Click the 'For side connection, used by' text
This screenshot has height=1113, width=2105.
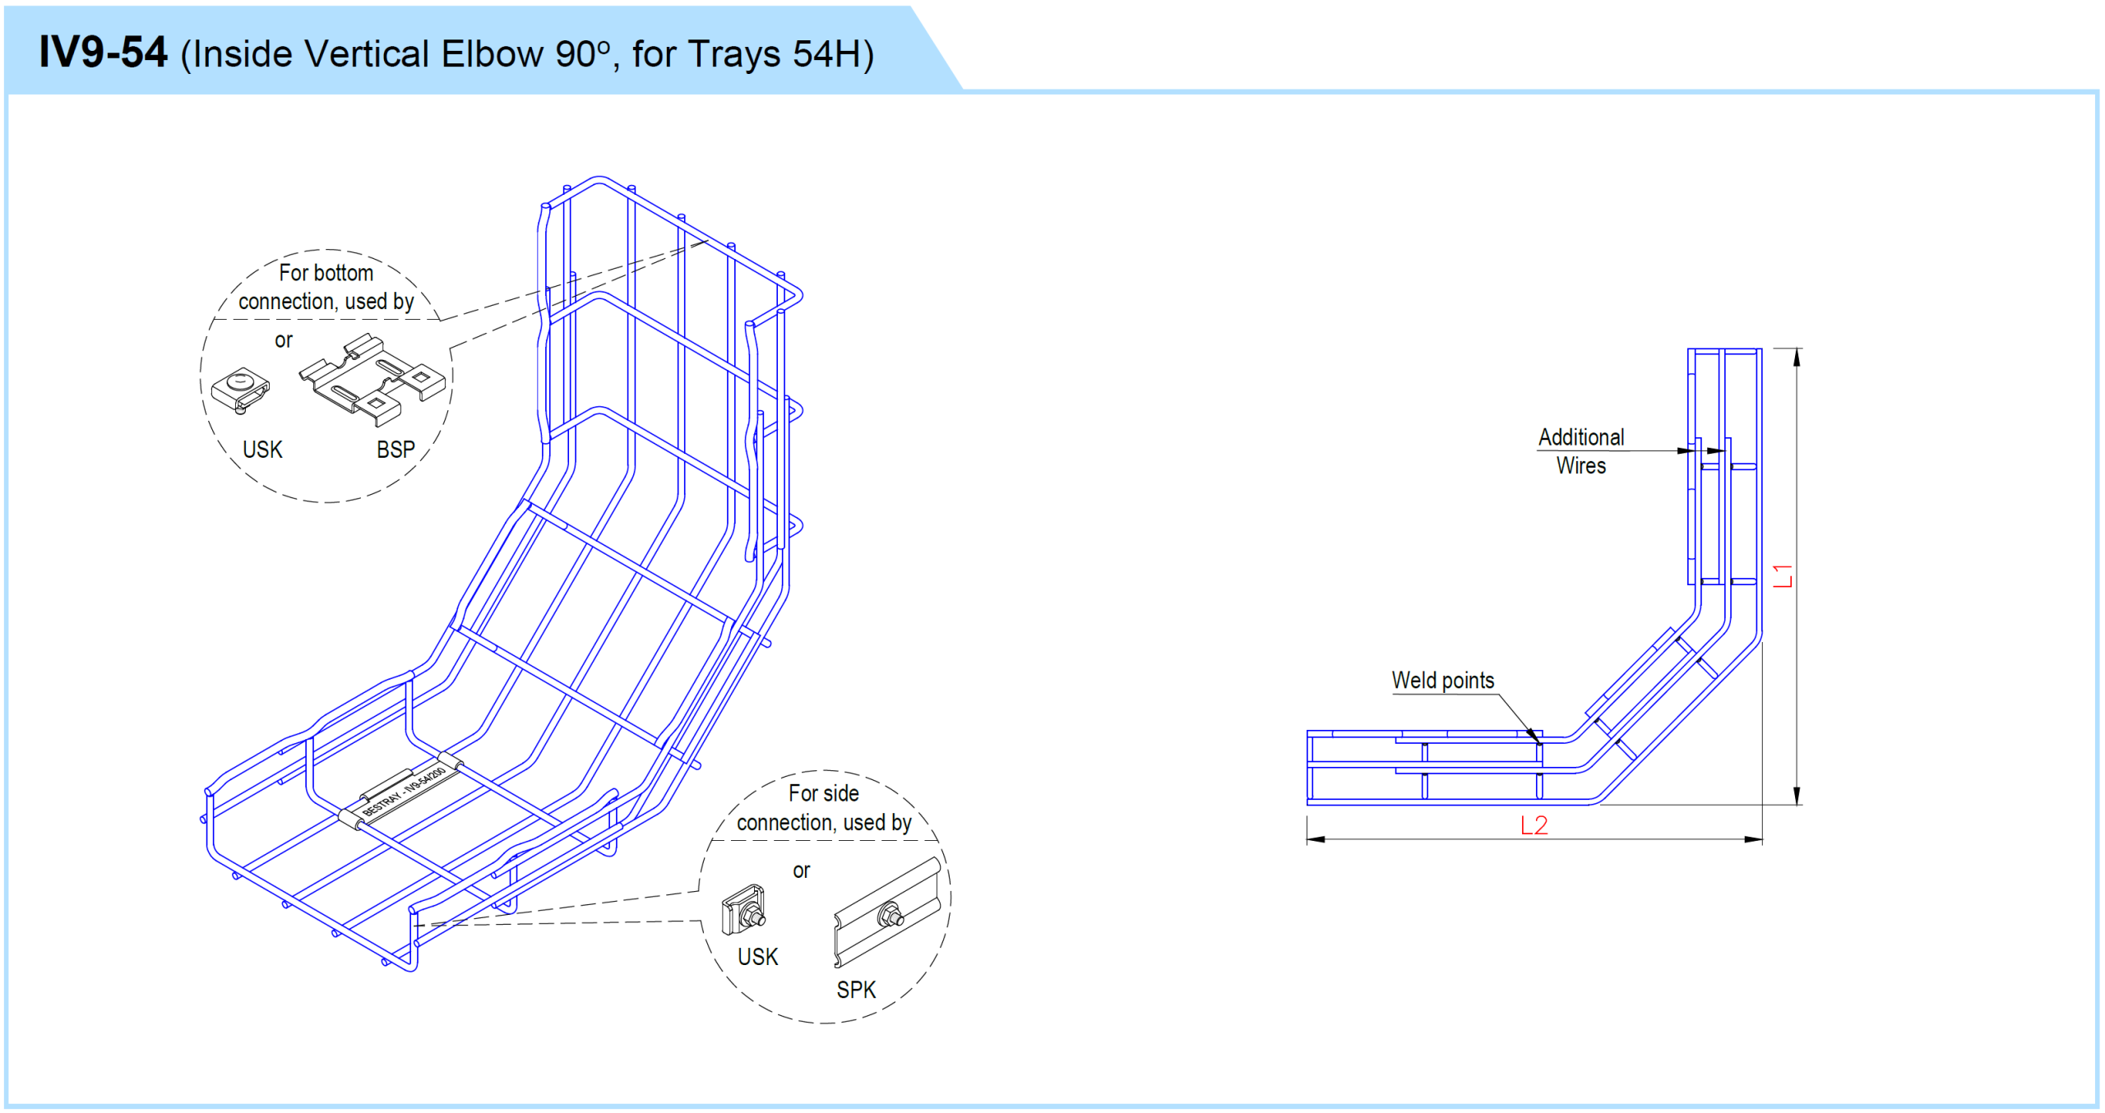(823, 807)
